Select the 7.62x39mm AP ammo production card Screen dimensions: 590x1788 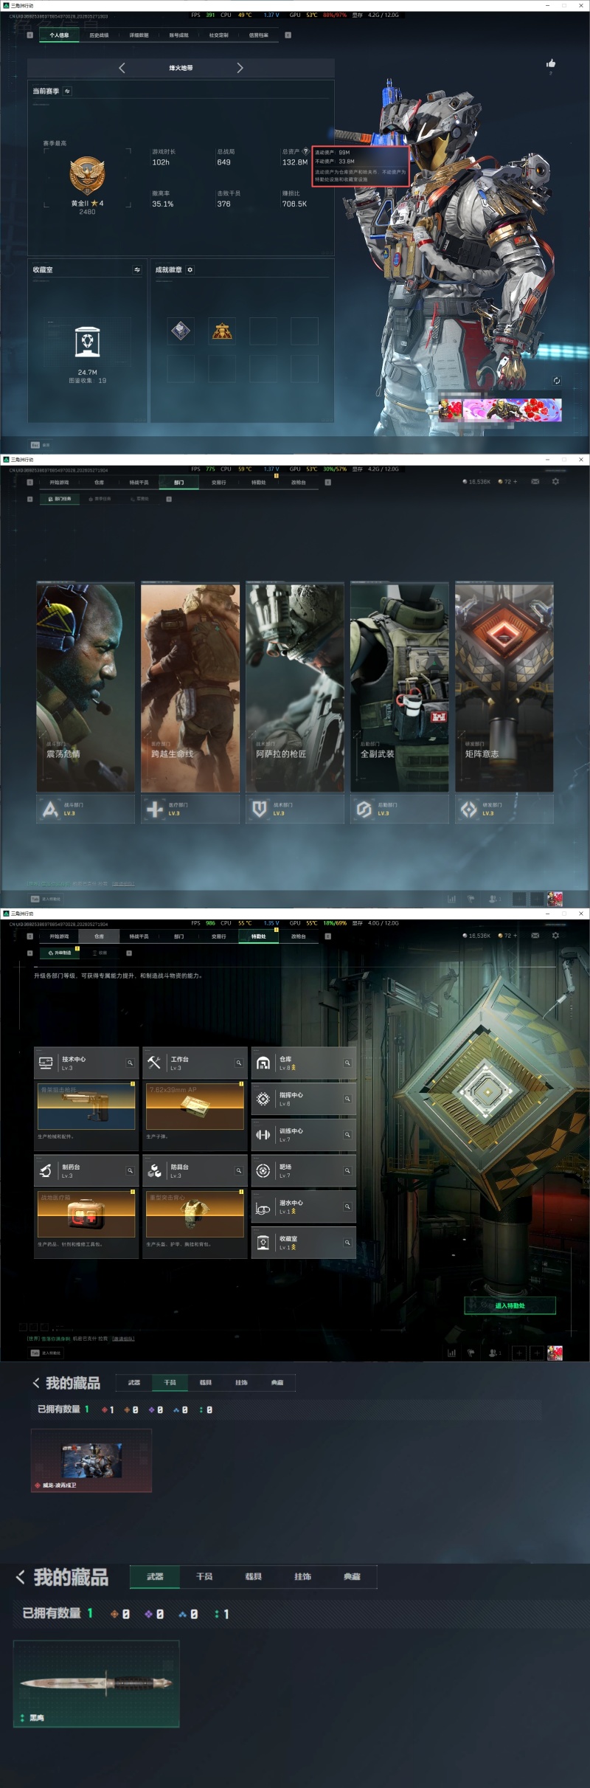(195, 1105)
